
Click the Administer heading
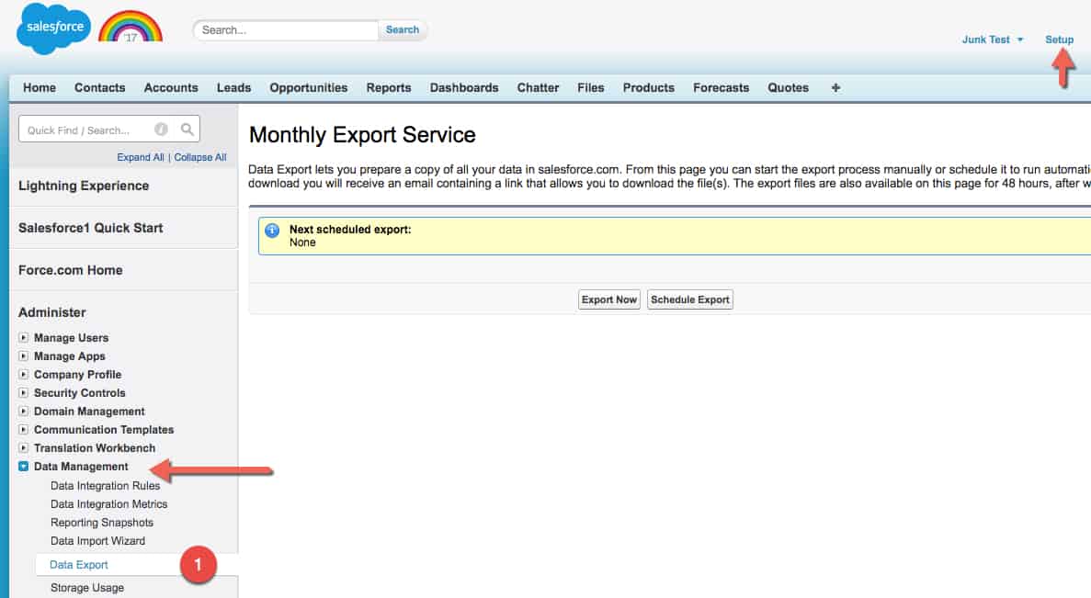52,312
